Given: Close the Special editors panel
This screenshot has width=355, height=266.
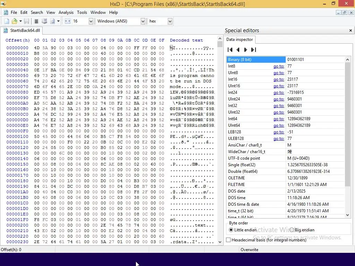Looking at the screenshot, I should (350, 30).
